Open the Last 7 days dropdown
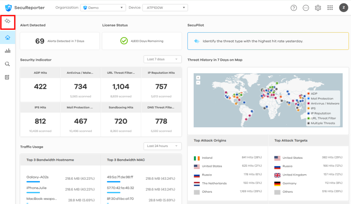Viewport: 351px width, 204px height. point(162,59)
